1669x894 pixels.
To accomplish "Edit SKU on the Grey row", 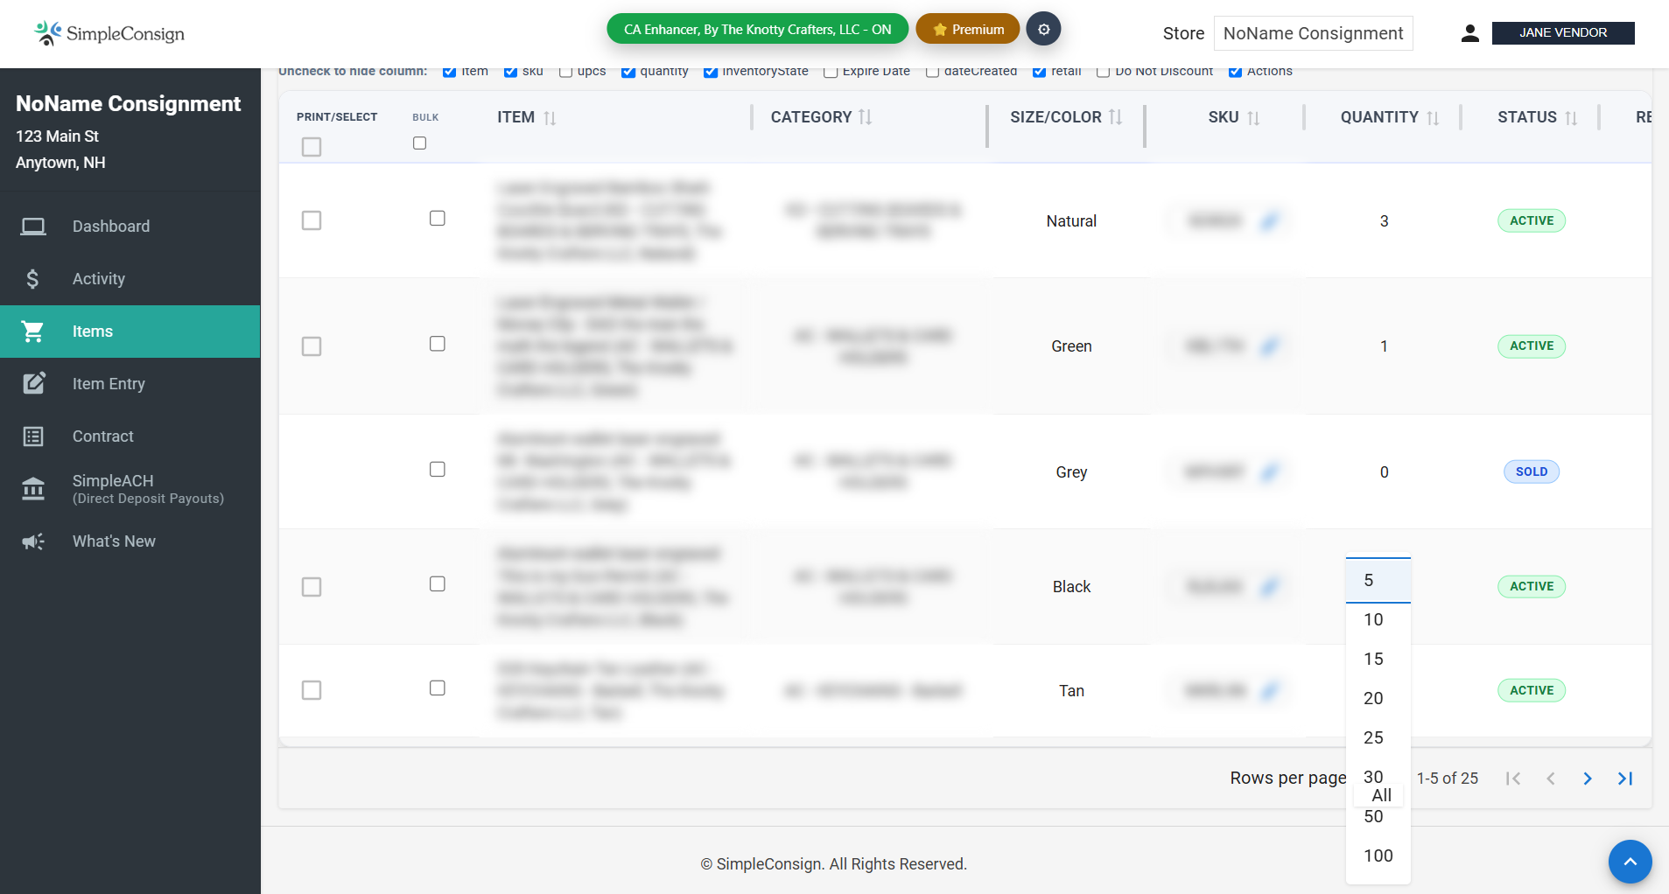I will pyautogui.click(x=1270, y=472).
